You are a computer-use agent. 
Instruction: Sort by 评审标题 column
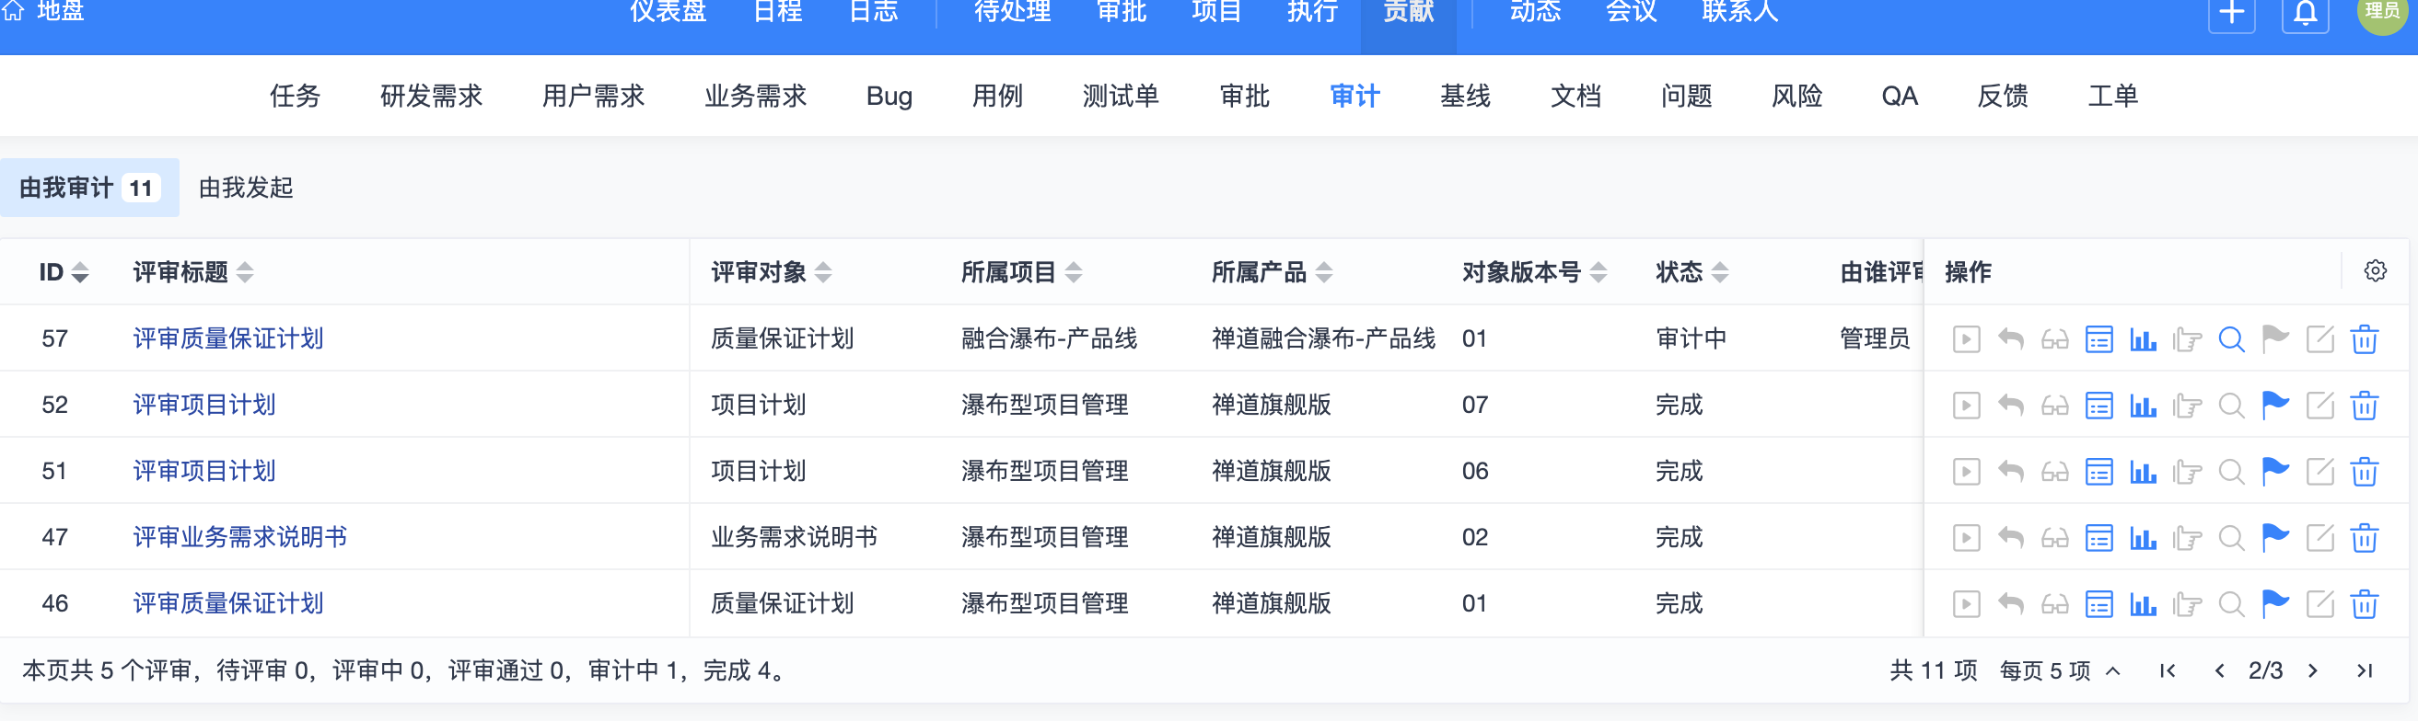point(192,272)
